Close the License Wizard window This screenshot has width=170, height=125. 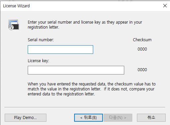(165, 6)
